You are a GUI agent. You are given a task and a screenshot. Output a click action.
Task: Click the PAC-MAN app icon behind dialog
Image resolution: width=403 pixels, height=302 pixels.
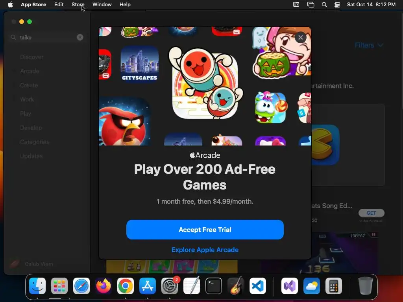point(325,145)
